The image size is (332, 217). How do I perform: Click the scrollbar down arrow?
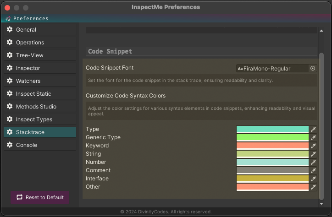click(x=321, y=204)
